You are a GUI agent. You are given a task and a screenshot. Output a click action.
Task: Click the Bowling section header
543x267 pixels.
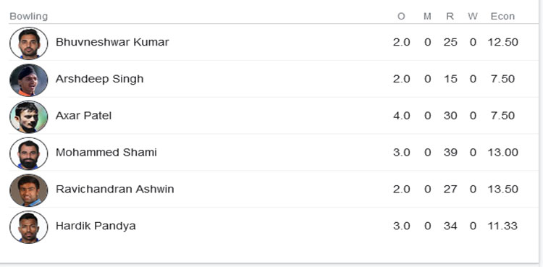[x=29, y=16]
